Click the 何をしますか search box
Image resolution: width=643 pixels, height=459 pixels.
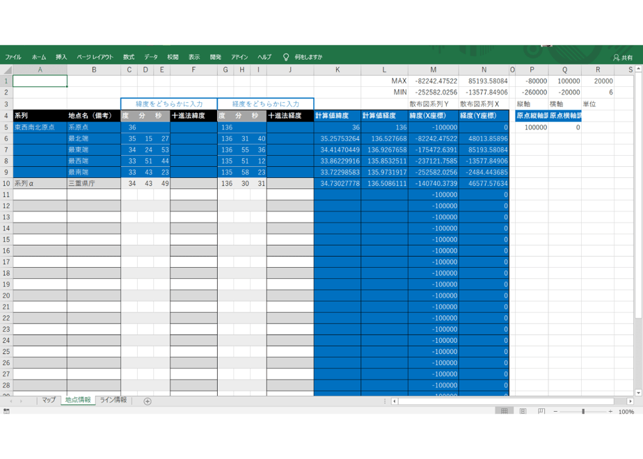[308, 57]
